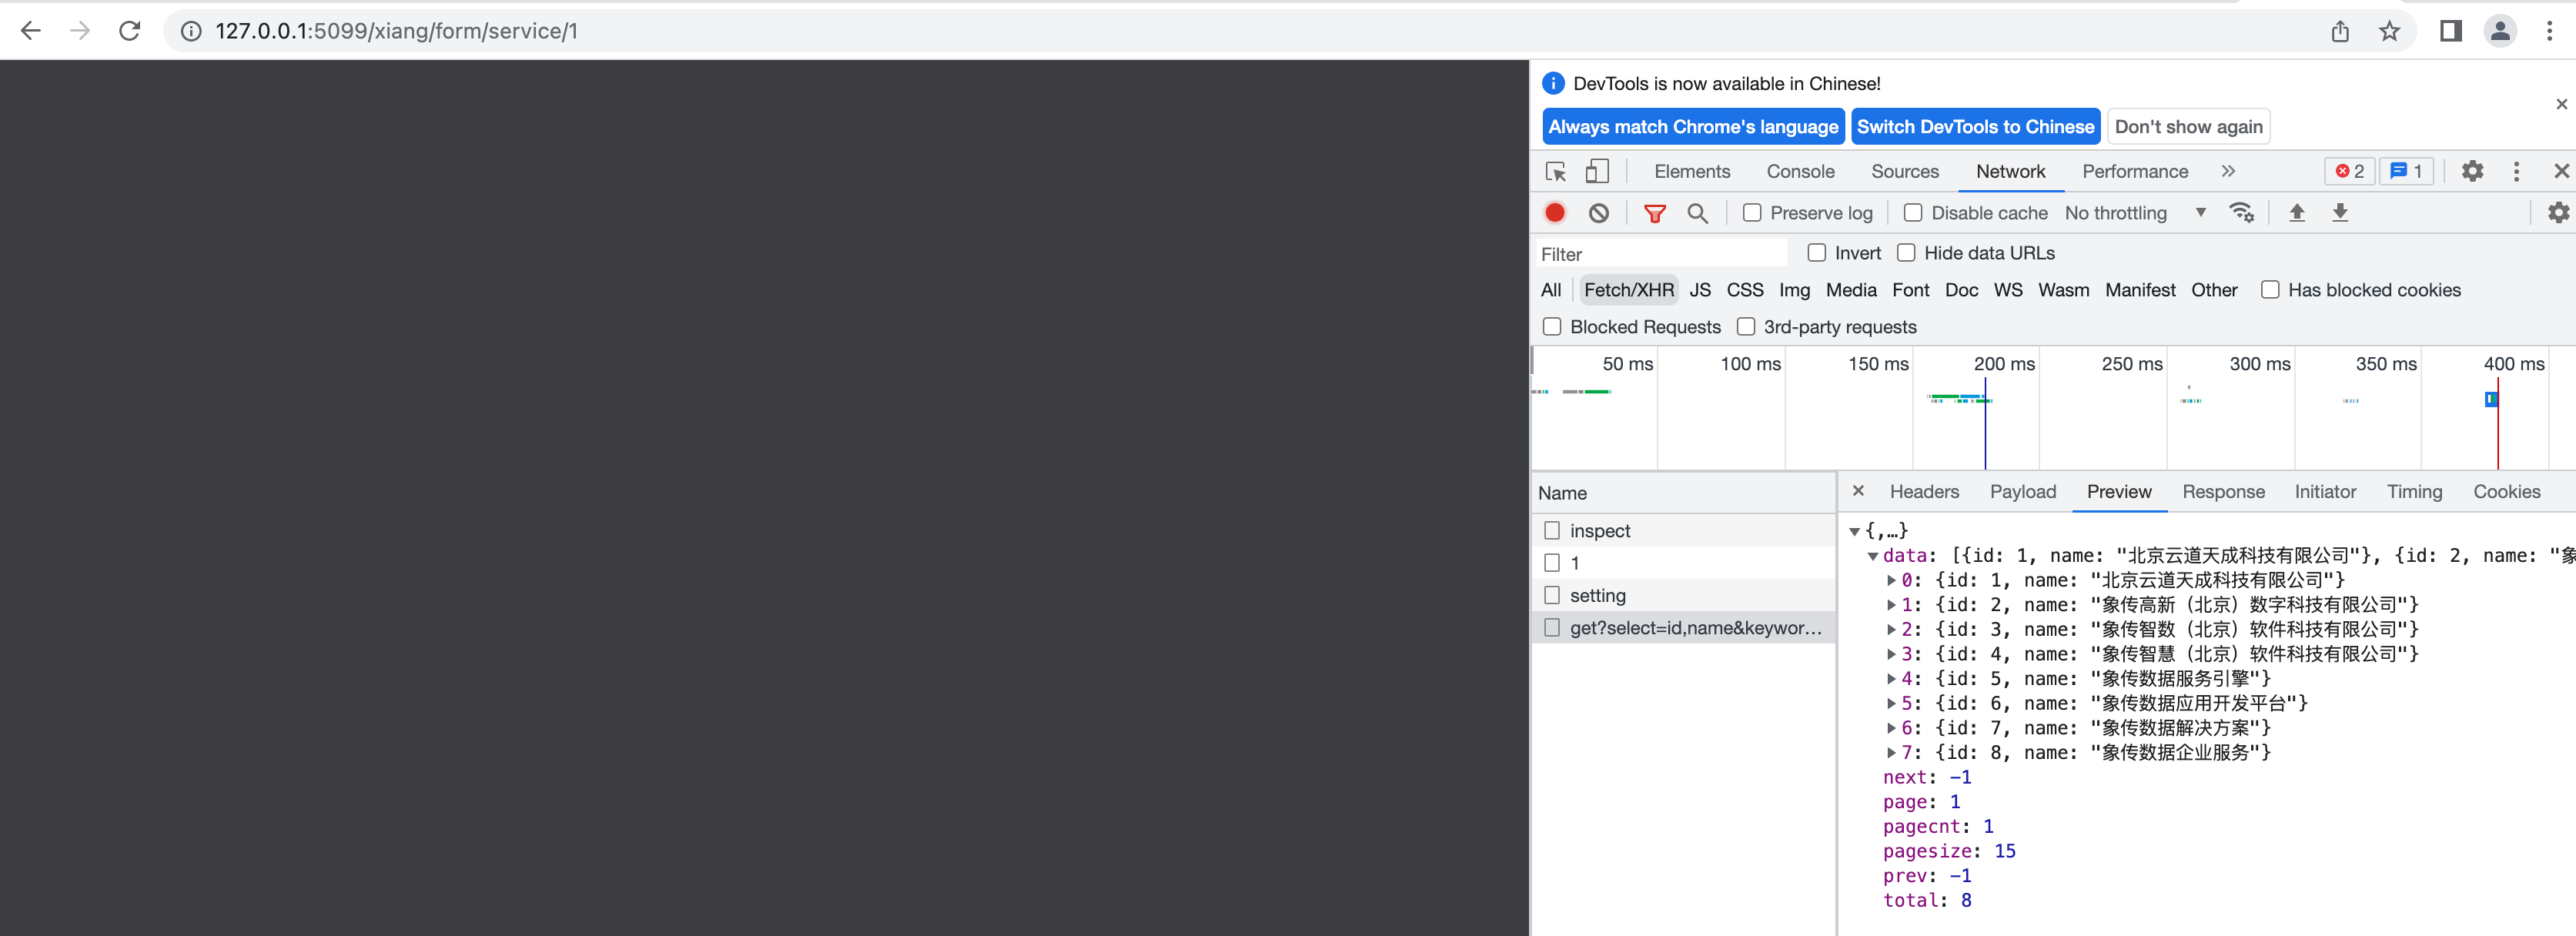Stop recording the network log
Viewport: 2576px width, 936px height.
coord(1555,213)
